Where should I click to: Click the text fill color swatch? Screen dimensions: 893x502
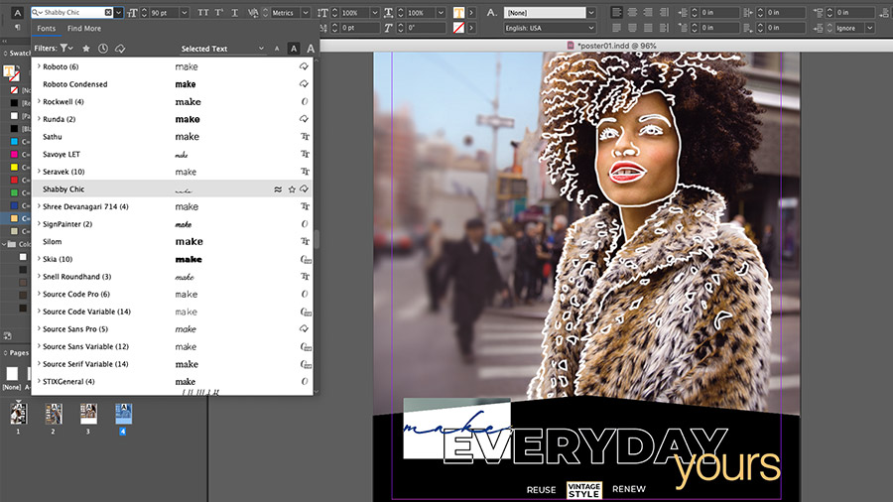[458, 13]
